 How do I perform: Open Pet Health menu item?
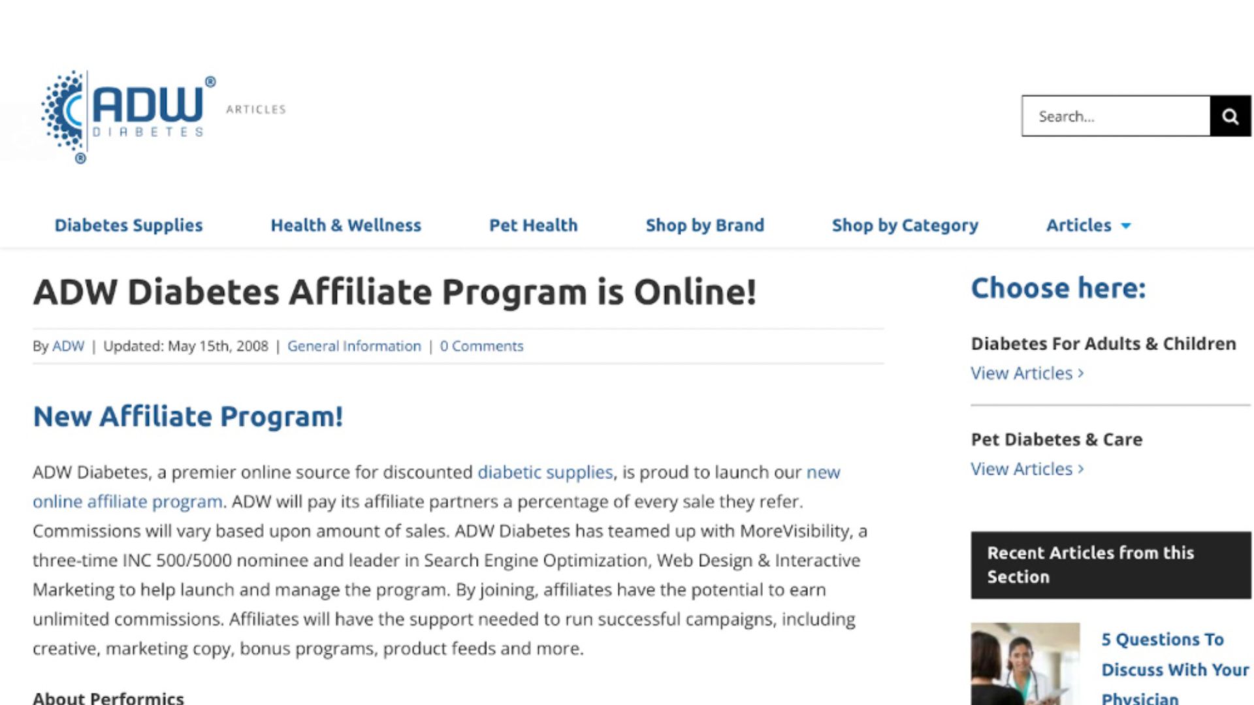click(534, 225)
